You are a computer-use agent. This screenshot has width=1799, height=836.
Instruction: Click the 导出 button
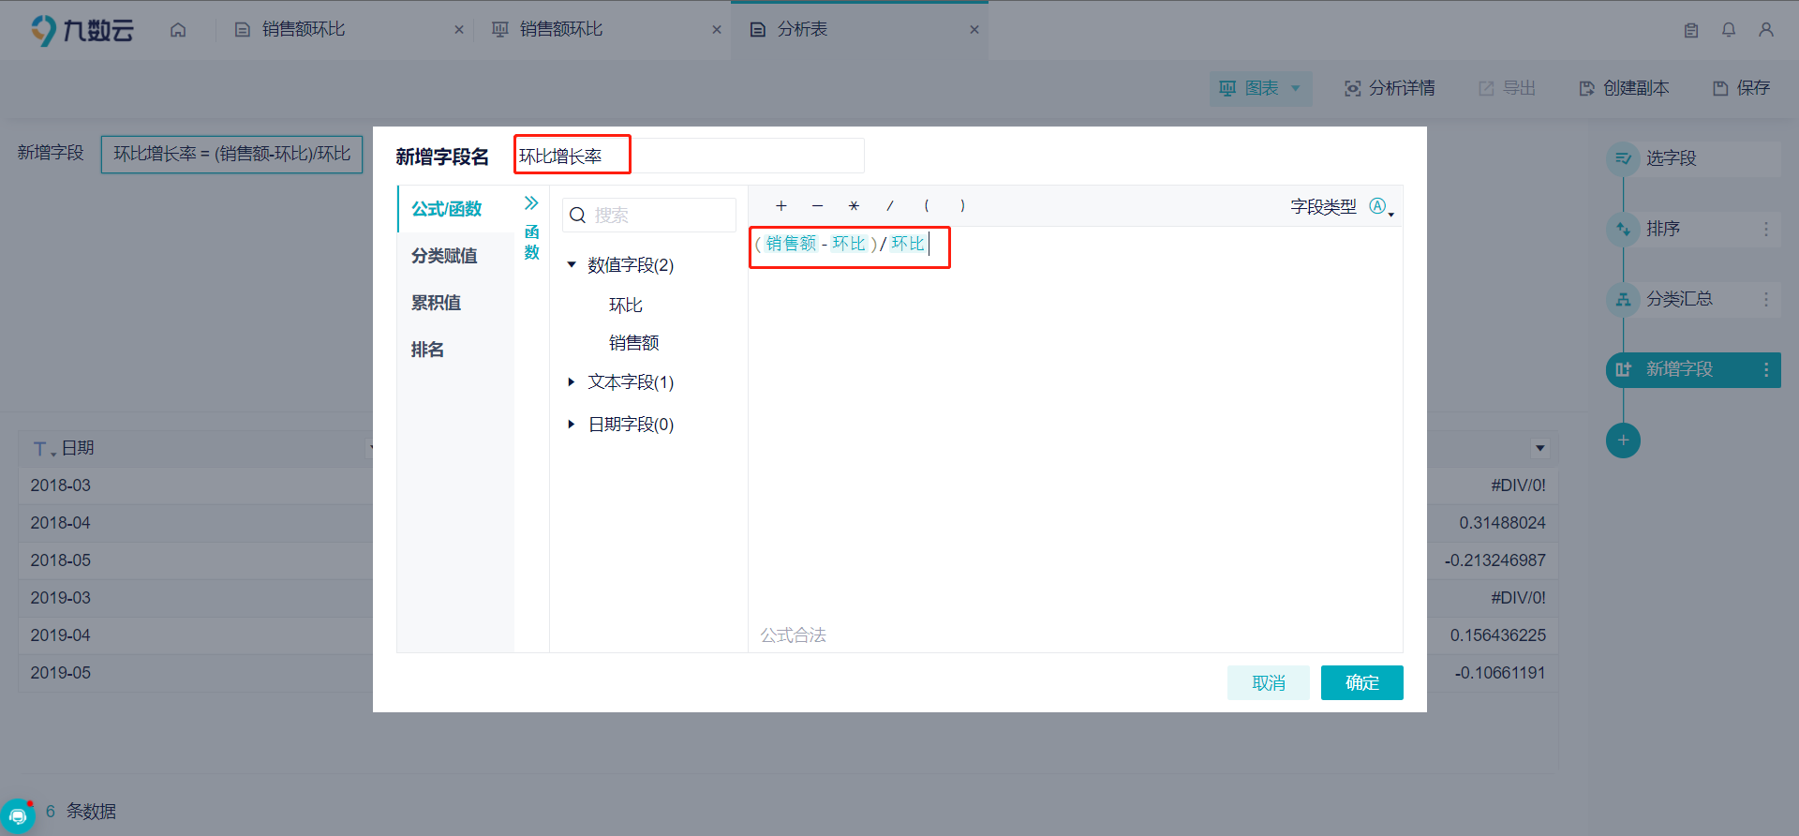pos(1507,88)
